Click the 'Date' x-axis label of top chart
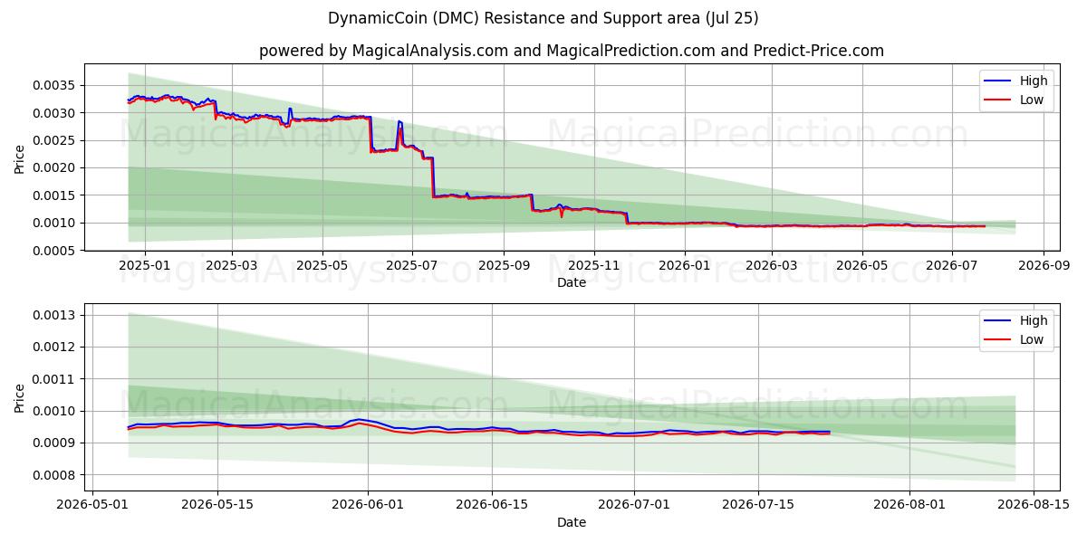Viewport: 1087px width, 543px height. [x=572, y=282]
